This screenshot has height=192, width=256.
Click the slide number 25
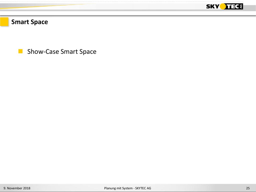[x=248, y=188]
